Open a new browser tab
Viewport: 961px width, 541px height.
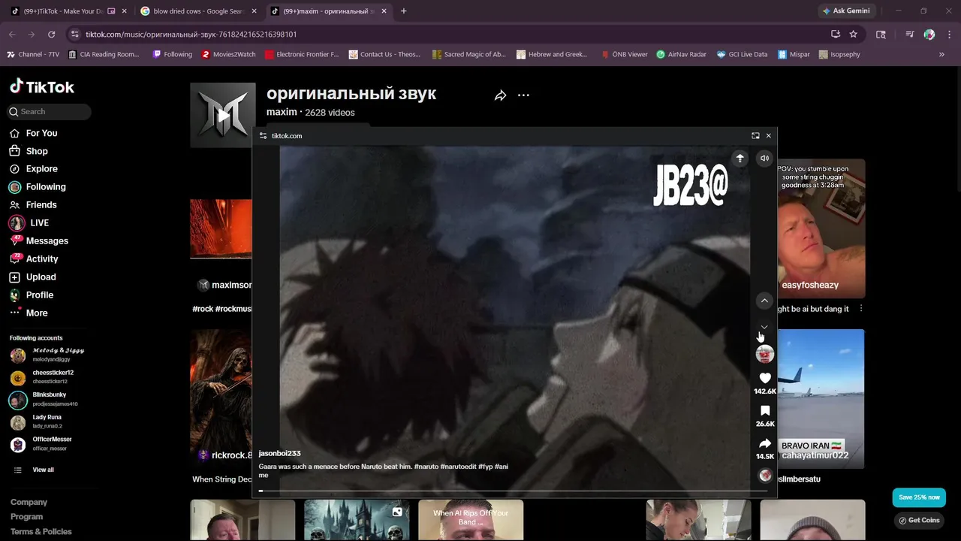coord(403,11)
